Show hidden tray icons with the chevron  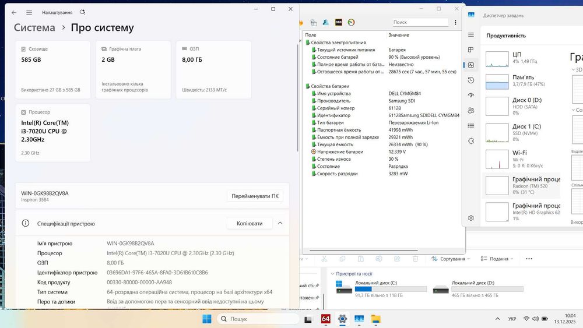(x=497, y=319)
